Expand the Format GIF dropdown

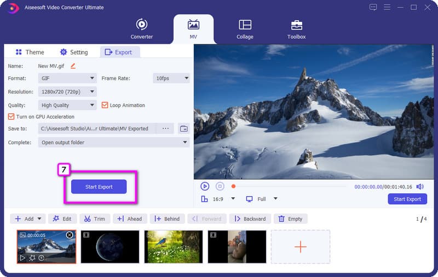pos(67,78)
